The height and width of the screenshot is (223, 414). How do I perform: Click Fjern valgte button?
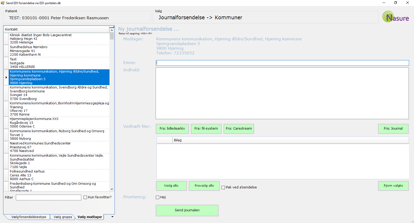393,186
